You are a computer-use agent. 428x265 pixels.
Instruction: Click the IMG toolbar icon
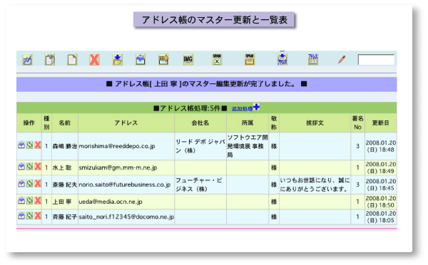(188, 59)
